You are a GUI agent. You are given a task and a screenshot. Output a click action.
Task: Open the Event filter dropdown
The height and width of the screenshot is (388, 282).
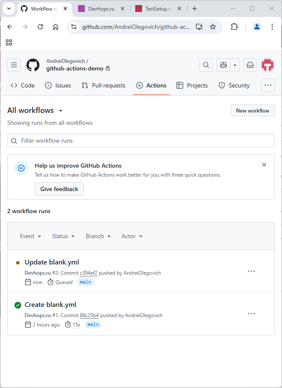[31, 236]
